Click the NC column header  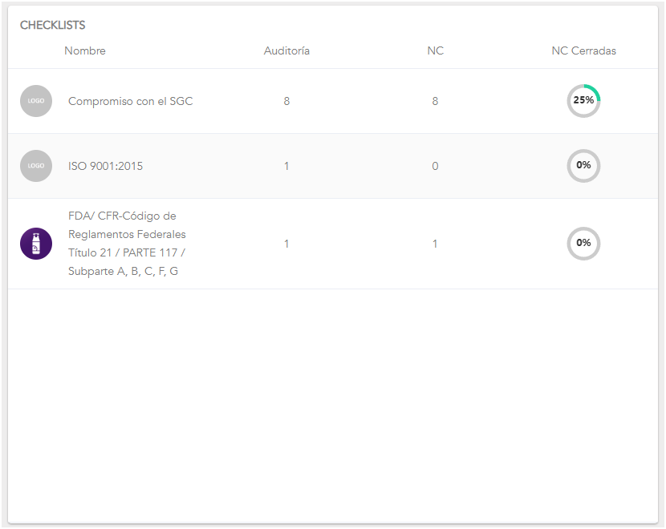click(435, 50)
